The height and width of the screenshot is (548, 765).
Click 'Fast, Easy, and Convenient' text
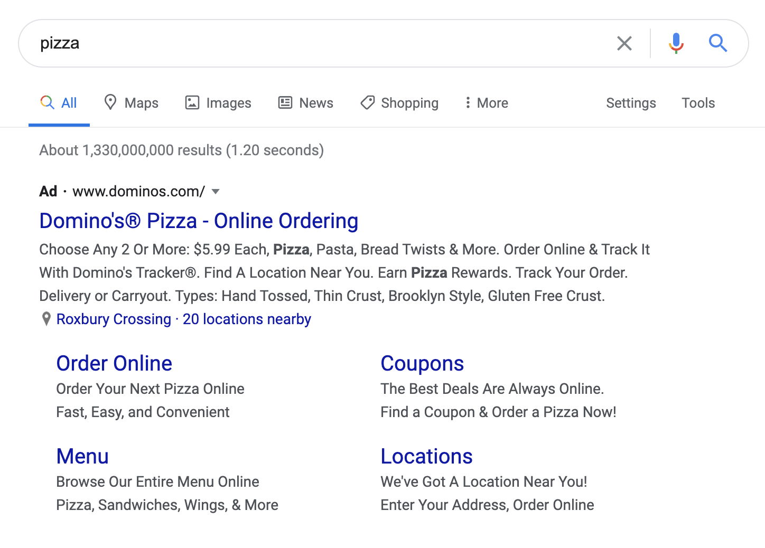click(x=143, y=412)
